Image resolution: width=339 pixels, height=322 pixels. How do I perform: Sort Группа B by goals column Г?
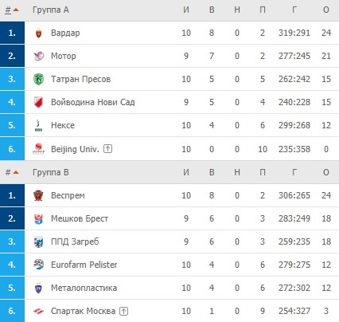click(x=294, y=172)
